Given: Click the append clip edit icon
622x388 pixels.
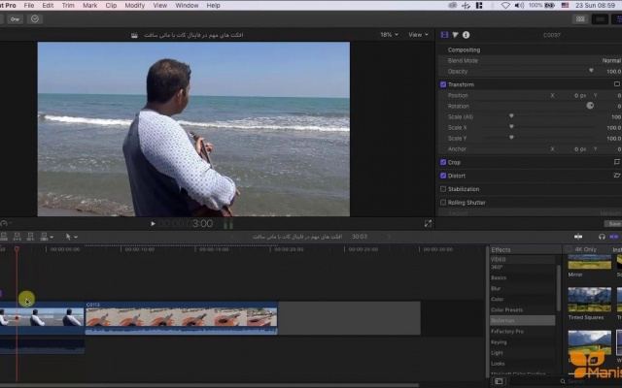Looking at the screenshot, I should pos(30,237).
